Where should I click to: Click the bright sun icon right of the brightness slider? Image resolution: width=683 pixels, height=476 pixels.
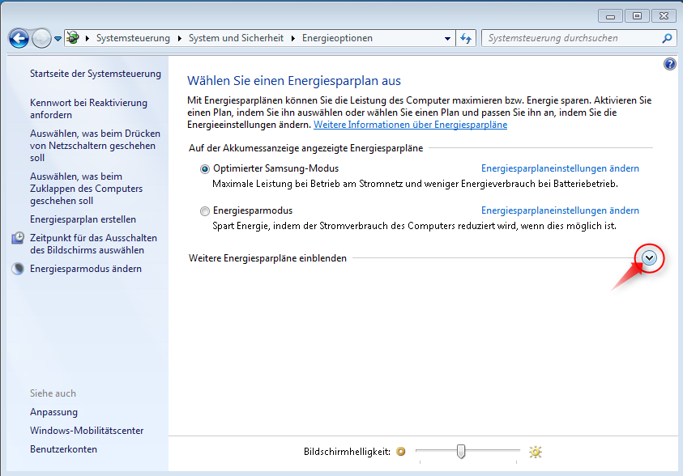pyautogui.click(x=534, y=452)
